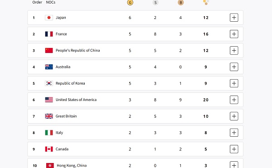Expand Japan's medal details plus button

(234, 18)
